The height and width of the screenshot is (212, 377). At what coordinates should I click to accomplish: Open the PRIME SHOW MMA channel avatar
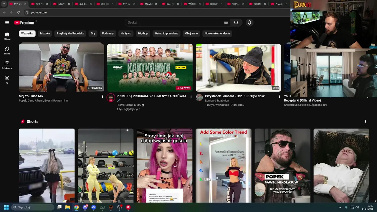click(x=111, y=98)
